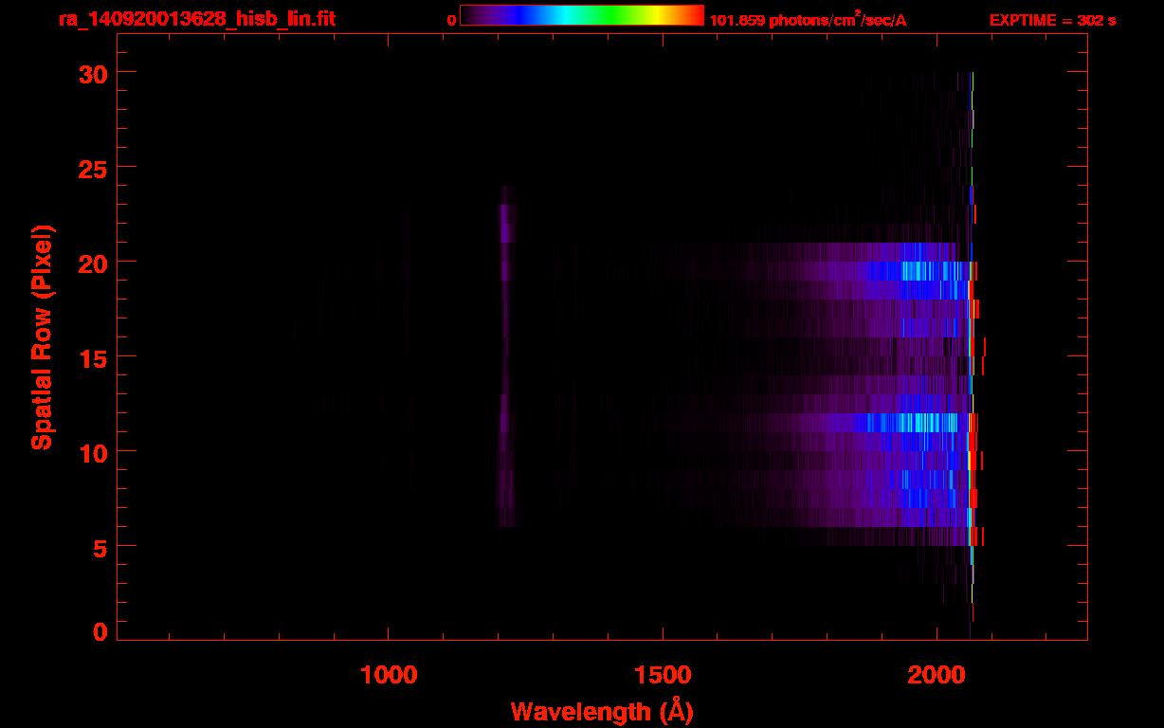Click the Wavelength (Å) axis title

(x=602, y=711)
